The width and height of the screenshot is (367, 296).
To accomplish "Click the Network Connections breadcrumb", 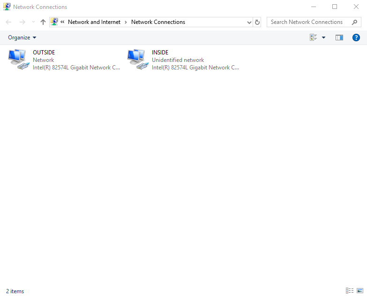I will (x=158, y=22).
